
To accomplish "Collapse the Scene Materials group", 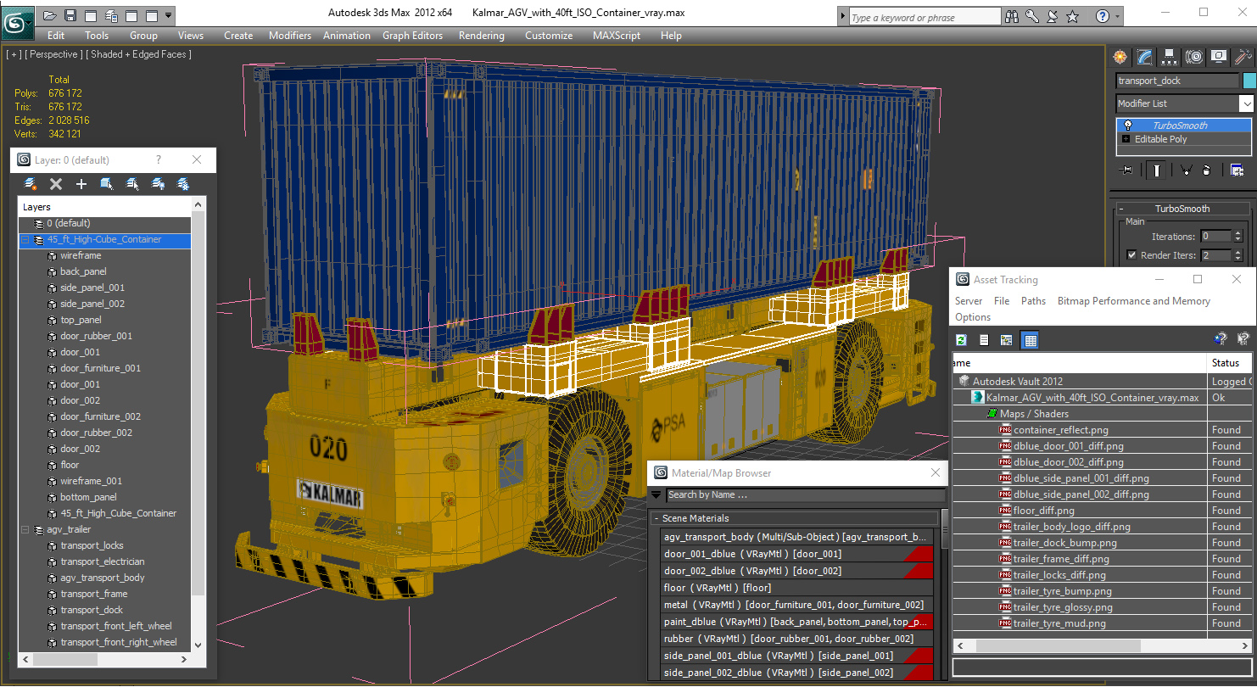I will (x=656, y=518).
